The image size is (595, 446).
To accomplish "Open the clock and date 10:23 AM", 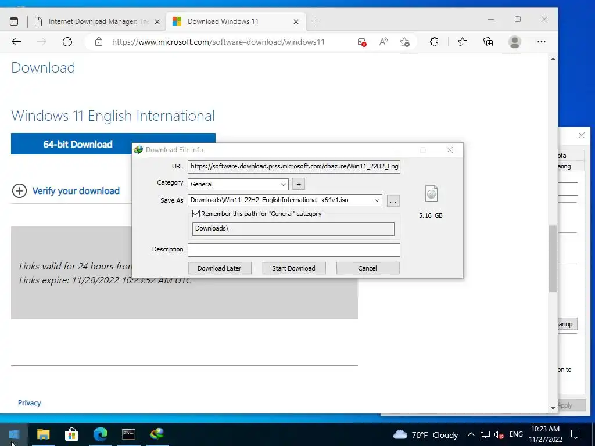I will 545,434.
